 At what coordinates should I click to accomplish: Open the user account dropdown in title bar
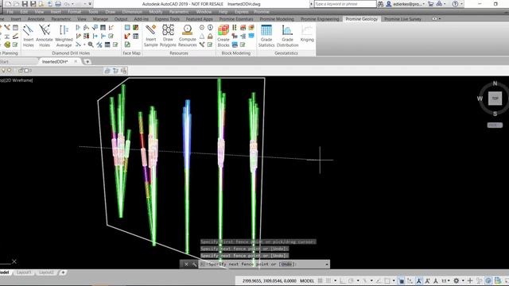(409, 4)
